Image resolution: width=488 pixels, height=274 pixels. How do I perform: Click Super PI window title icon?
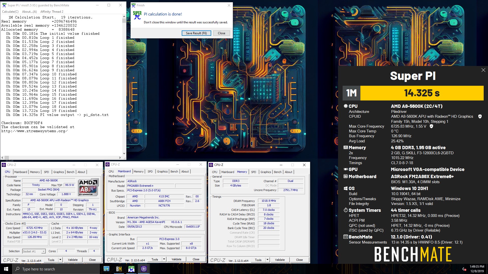point(4,5)
